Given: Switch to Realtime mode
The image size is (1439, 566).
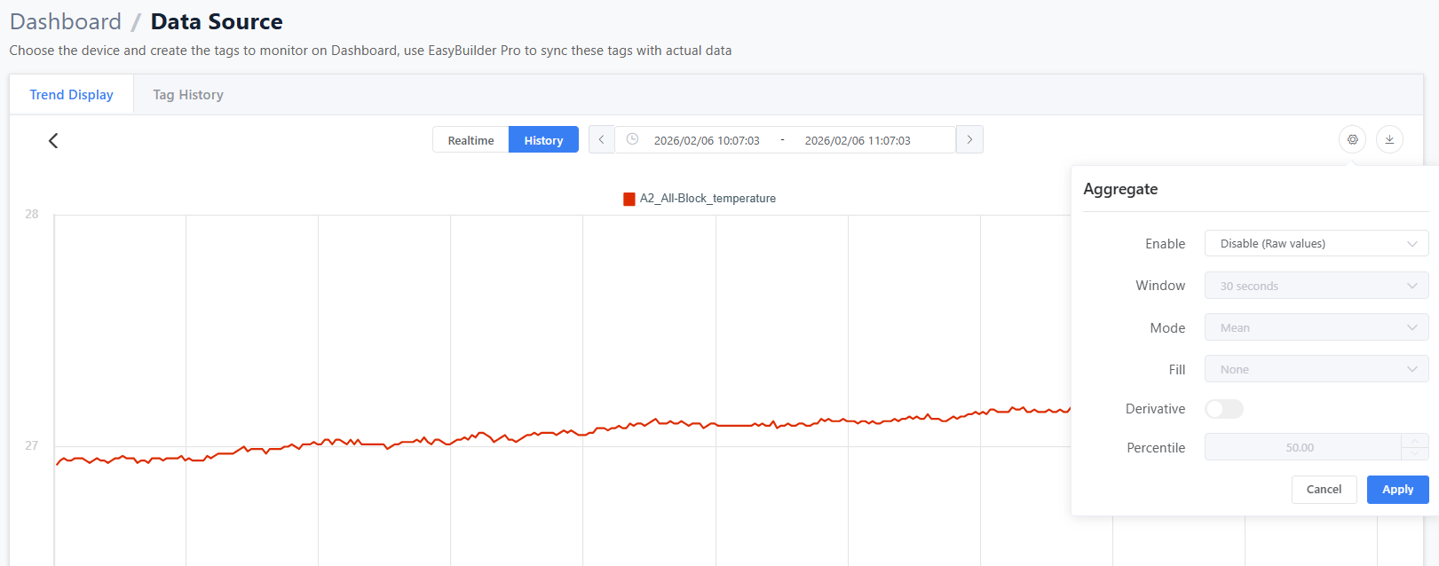Looking at the screenshot, I should click(470, 140).
